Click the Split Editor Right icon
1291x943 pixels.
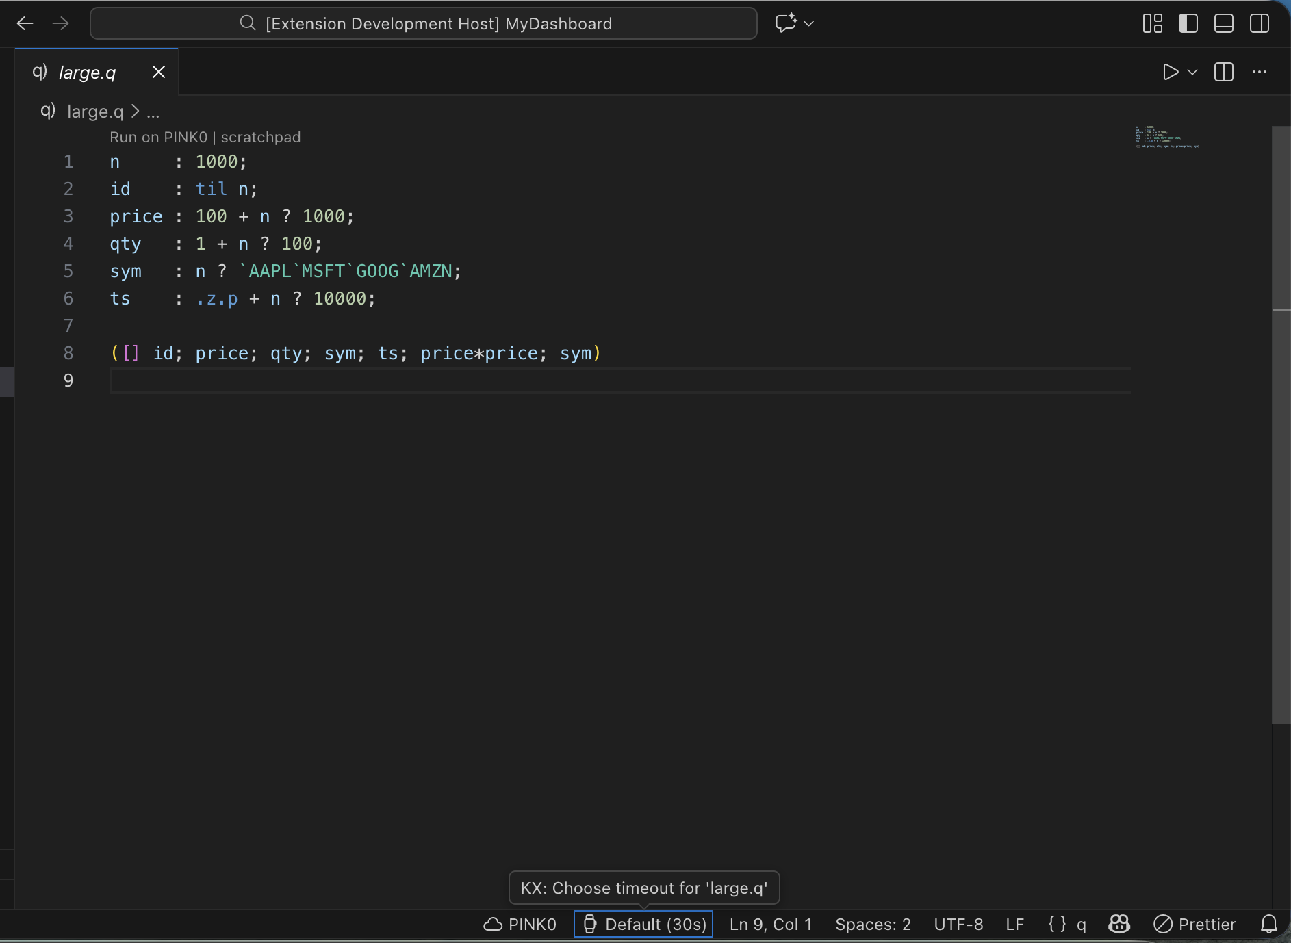pyautogui.click(x=1223, y=72)
